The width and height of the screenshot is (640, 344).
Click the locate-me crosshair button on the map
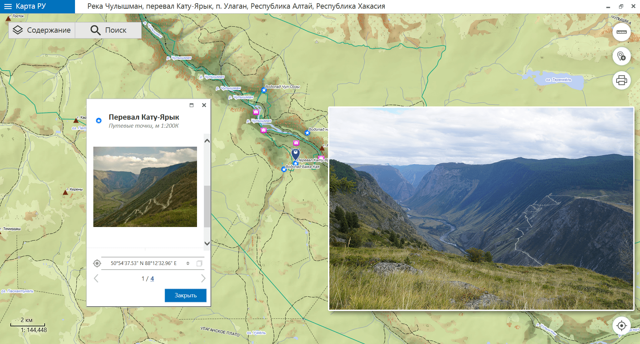tap(621, 325)
